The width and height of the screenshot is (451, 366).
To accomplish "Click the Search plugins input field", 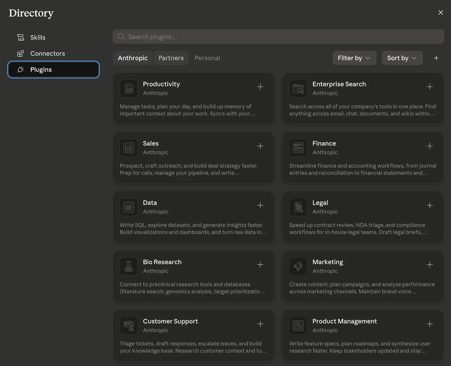I will coord(278,37).
